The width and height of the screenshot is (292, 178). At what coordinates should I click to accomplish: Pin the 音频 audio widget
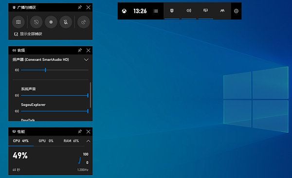tap(80, 50)
